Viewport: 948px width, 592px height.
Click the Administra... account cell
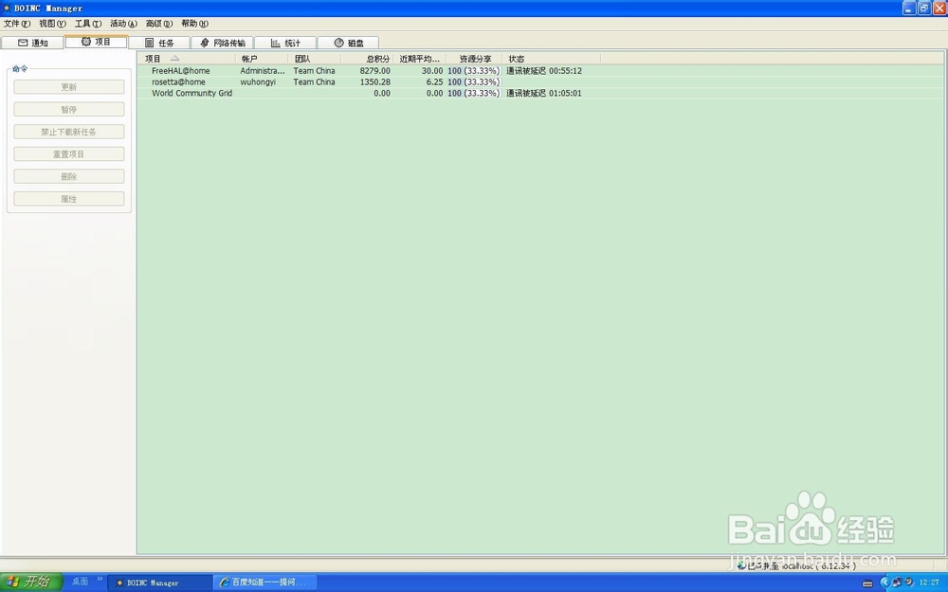pos(263,71)
